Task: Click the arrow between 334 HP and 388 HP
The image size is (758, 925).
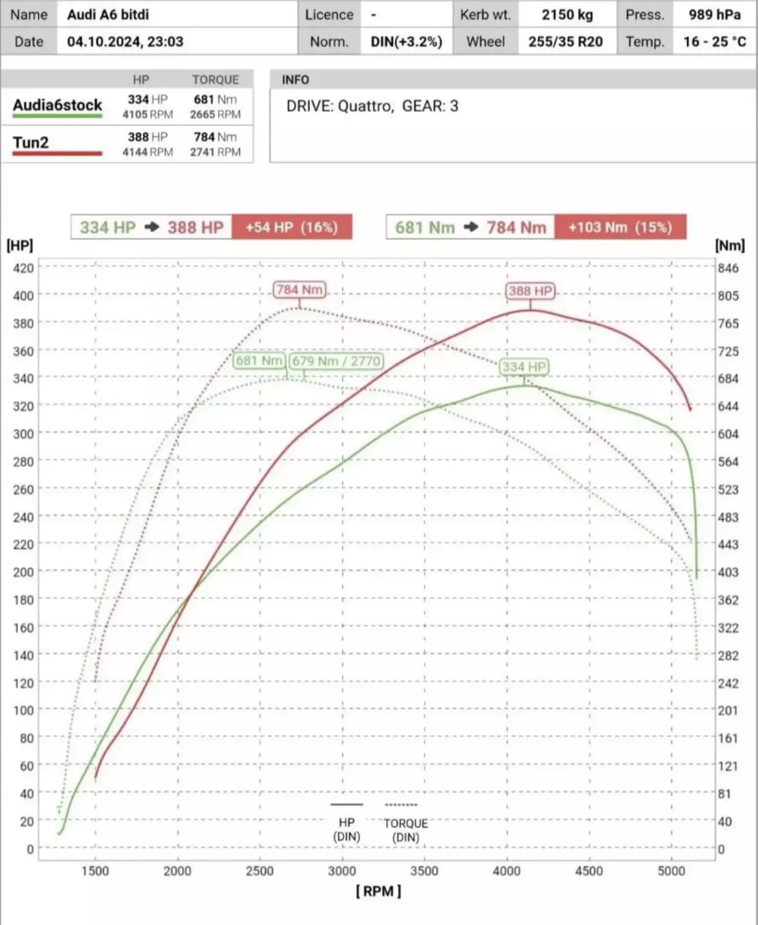Action: pyautogui.click(x=152, y=227)
